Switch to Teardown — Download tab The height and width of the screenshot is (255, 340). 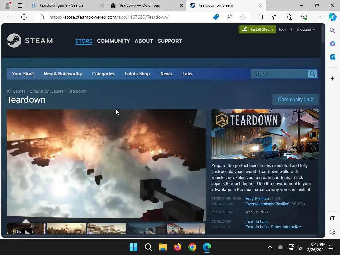click(140, 5)
